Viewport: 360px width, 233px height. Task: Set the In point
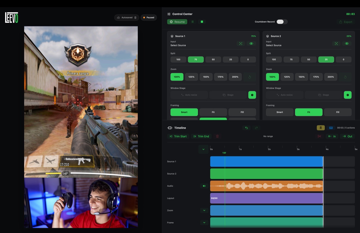click(332, 136)
